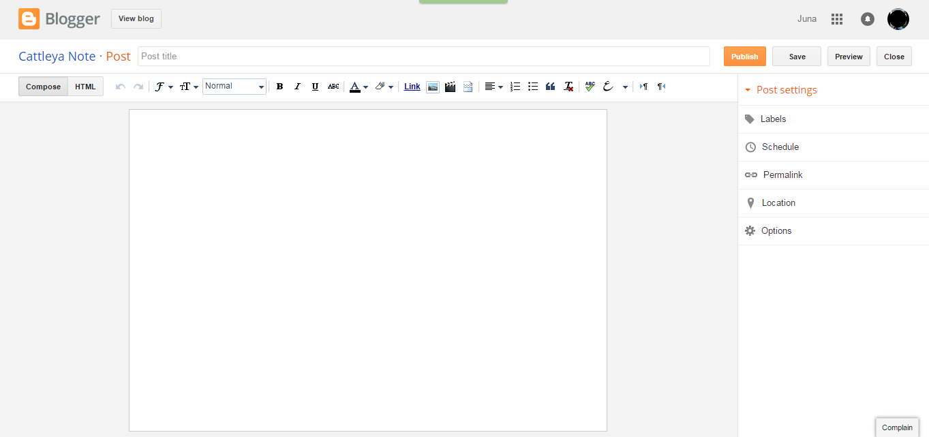Open the Google apps grid
Screen dimensions: 929x437
point(837,19)
